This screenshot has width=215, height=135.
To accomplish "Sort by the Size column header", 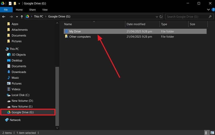I will 192,24.
